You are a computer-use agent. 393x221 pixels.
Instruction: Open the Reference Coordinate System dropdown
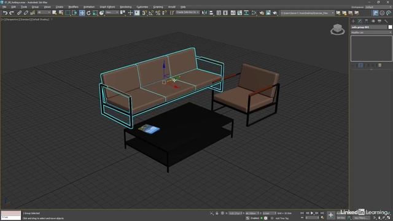112,12
